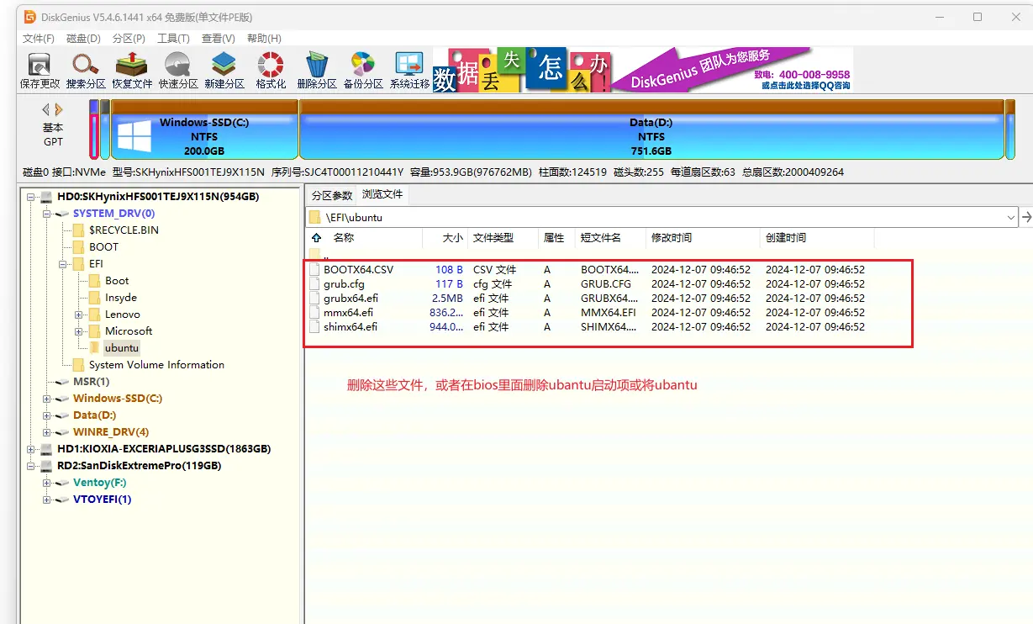This screenshot has height=624, width=1033.
Task: Click the Save Changes (保存更改) toolbar icon
Action: tap(40, 71)
